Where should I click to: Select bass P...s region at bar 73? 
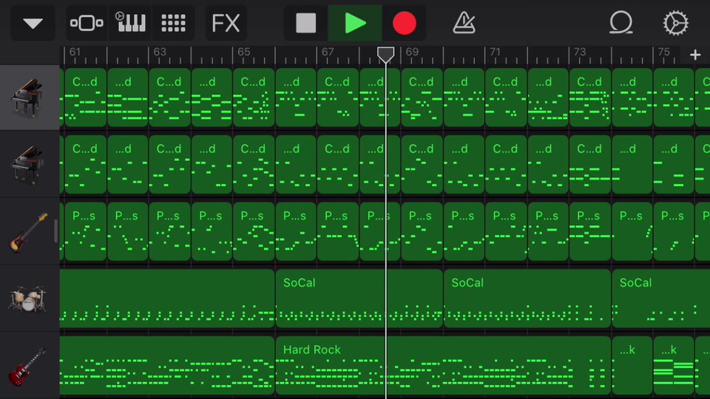(x=590, y=231)
